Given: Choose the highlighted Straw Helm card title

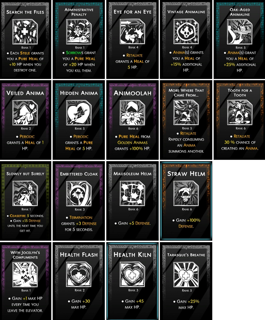Looking at the screenshot, I should pyautogui.click(x=186, y=174).
